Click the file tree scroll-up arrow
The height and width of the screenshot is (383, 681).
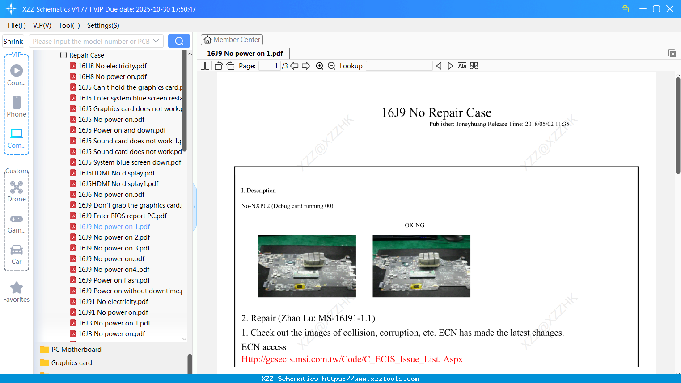(190, 54)
